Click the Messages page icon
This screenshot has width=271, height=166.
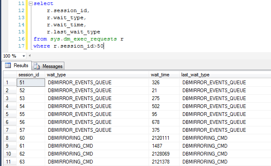(37, 66)
